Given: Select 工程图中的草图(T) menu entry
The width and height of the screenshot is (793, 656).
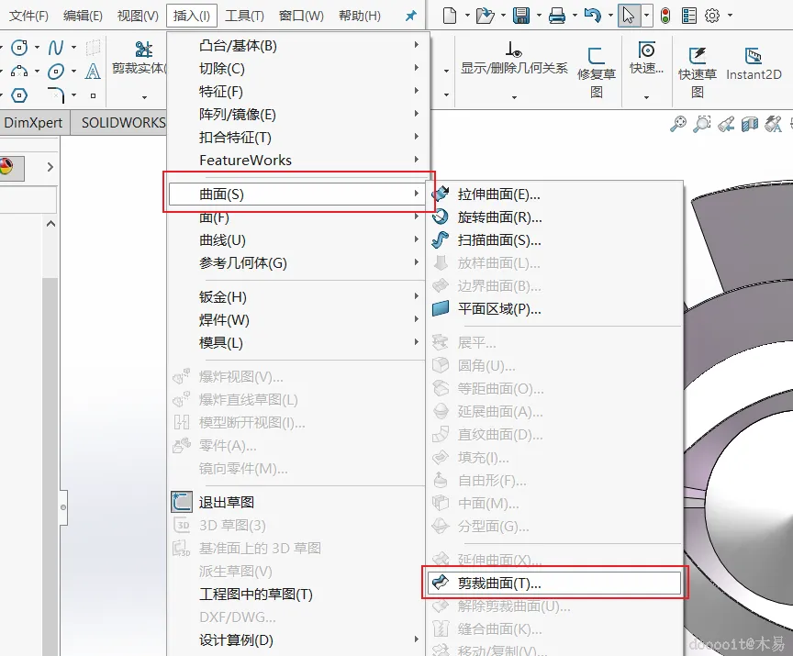Looking at the screenshot, I should [296, 594].
